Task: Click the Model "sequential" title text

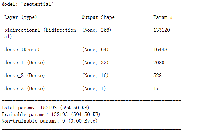Action: (28, 4)
